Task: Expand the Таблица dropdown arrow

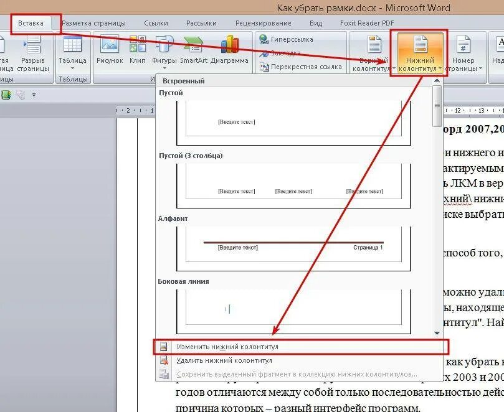Action: click(x=73, y=68)
